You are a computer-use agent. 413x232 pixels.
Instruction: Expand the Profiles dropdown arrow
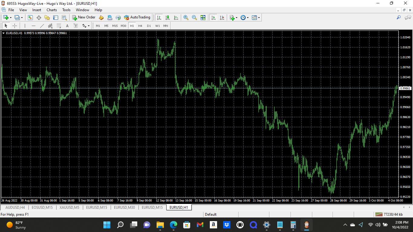point(22,18)
